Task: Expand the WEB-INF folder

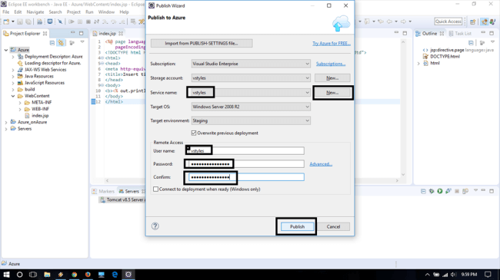Action: point(20,109)
